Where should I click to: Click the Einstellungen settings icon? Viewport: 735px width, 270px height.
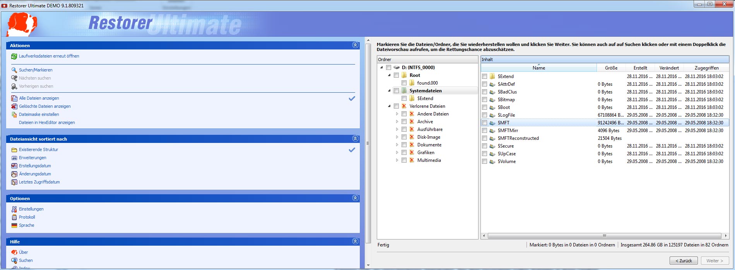point(14,209)
